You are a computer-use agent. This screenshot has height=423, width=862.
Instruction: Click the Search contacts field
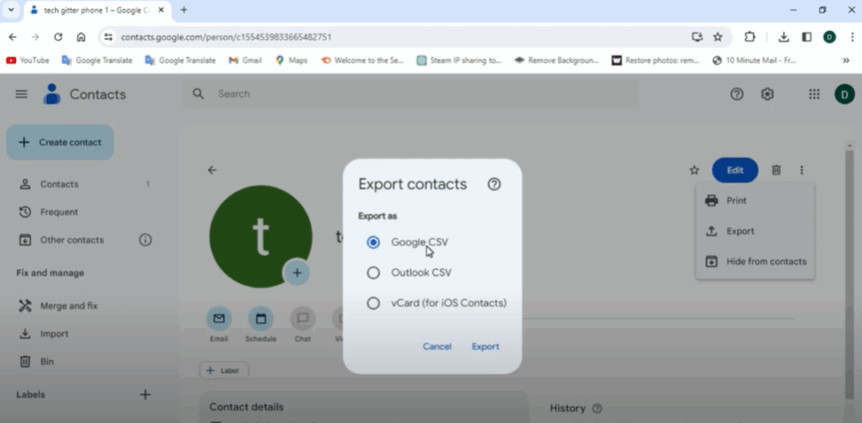(410, 94)
